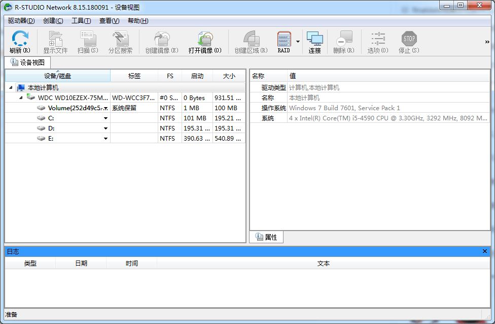Click the 刷新 (Refresh) toolbar icon
This screenshot has height=324, width=495.
click(19, 41)
